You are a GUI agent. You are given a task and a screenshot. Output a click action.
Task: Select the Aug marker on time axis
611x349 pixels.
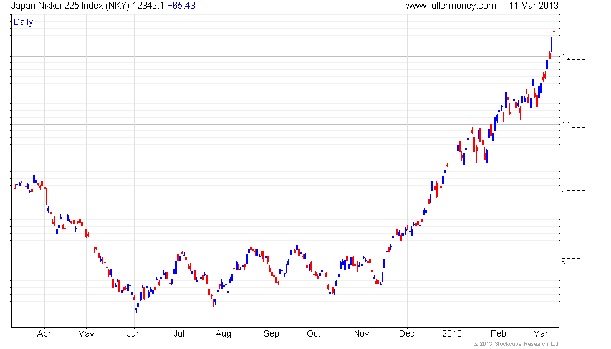(223, 333)
